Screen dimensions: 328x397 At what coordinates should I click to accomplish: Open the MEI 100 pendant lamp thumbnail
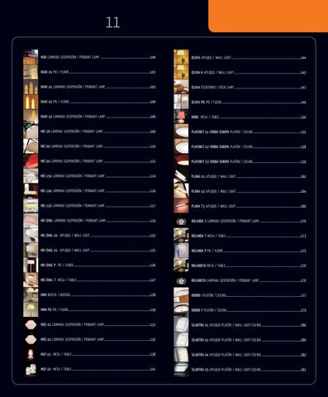pyautogui.click(x=31, y=191)
